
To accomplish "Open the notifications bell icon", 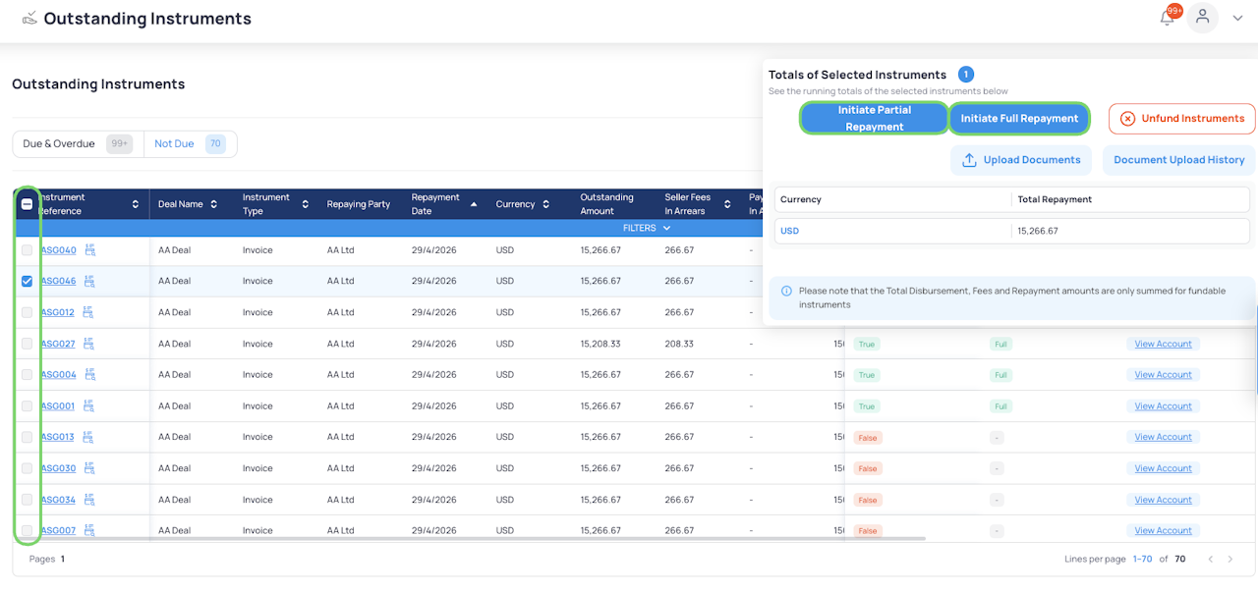I will [1168, 18].
